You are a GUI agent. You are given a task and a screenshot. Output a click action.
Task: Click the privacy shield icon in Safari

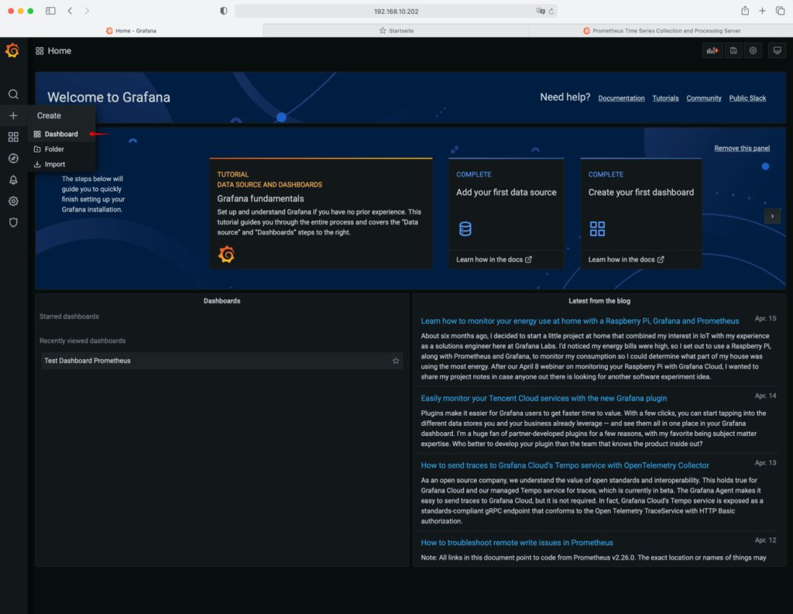(x=224, y=11)
